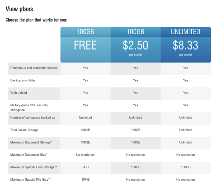Image resolution: width=219 pixels, height=186 pixels.
Task: Pick the $8.33 per month plan price
Action: pos(185,46)
